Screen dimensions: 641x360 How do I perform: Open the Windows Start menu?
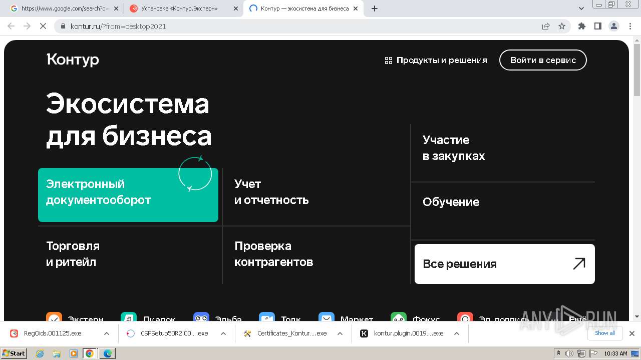click(x=14, y=353)
